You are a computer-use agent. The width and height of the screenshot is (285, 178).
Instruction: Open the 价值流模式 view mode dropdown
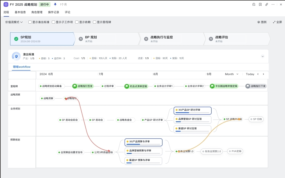click(x=14, y=22)
